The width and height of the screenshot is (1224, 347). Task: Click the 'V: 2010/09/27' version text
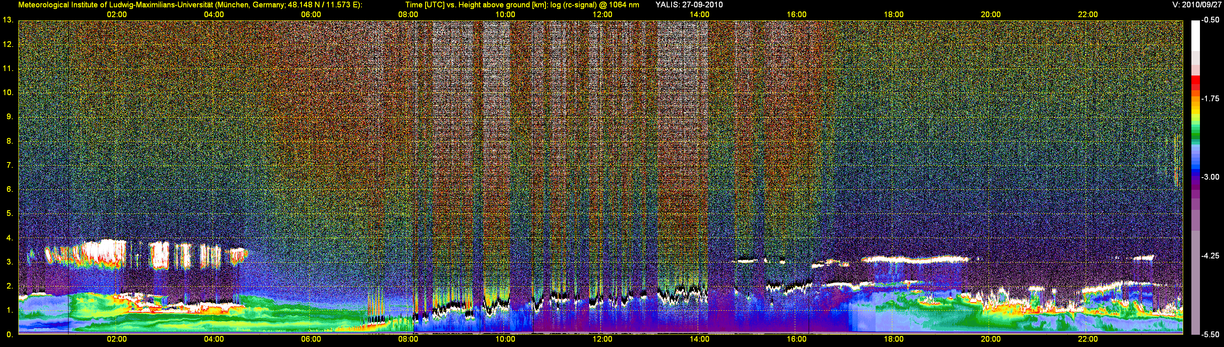pos(1195,5)
